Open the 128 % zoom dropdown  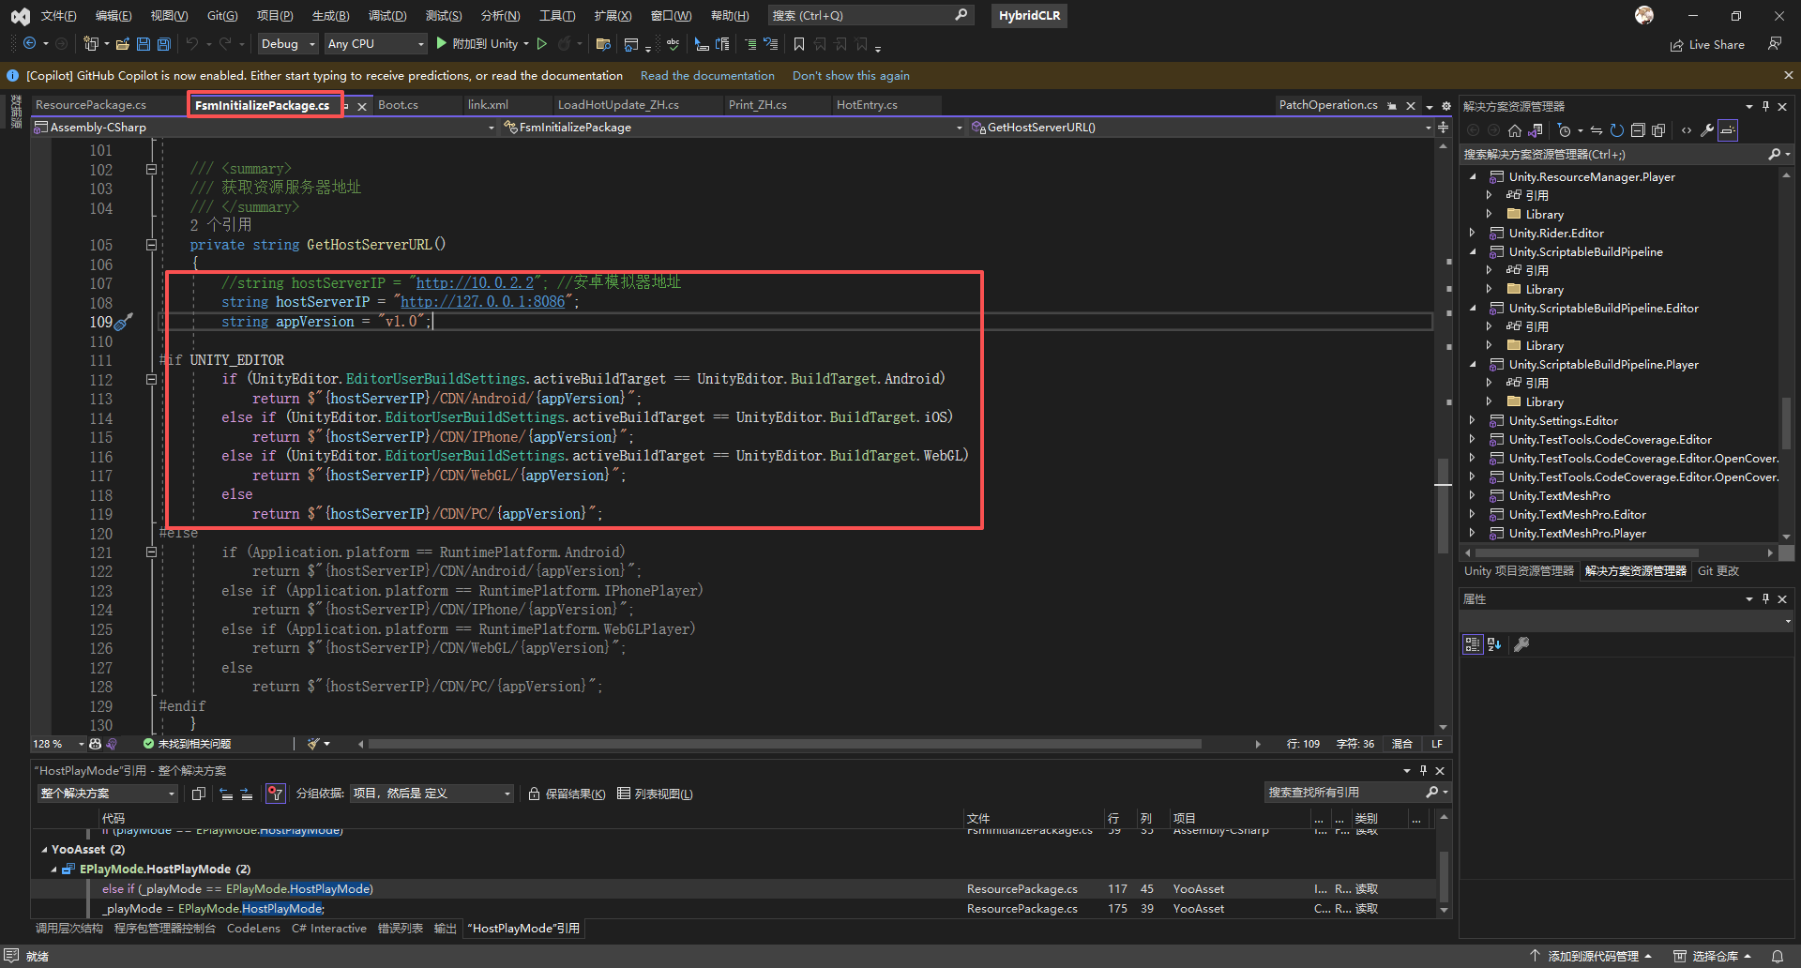click(x=58, y=744)
